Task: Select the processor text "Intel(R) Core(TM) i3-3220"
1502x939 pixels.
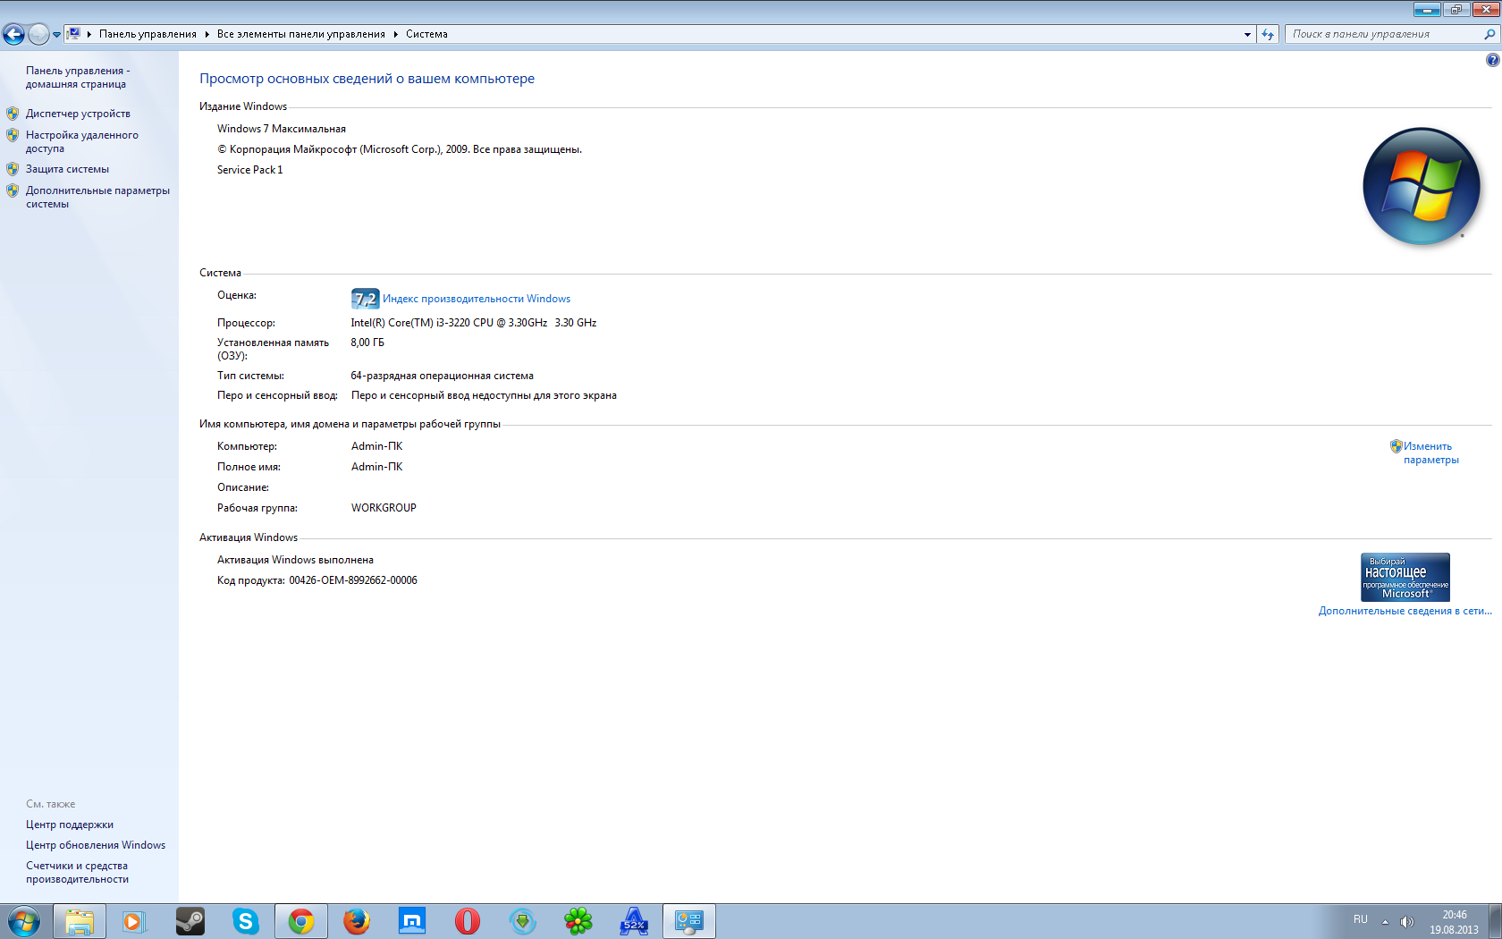Action: (x=410, y=323)
